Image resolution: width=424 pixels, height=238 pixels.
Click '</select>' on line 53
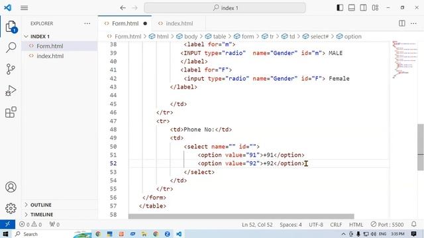click(199, 172)
